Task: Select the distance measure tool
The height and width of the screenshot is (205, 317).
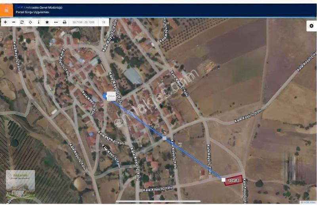Action: (x=56, y=22)
